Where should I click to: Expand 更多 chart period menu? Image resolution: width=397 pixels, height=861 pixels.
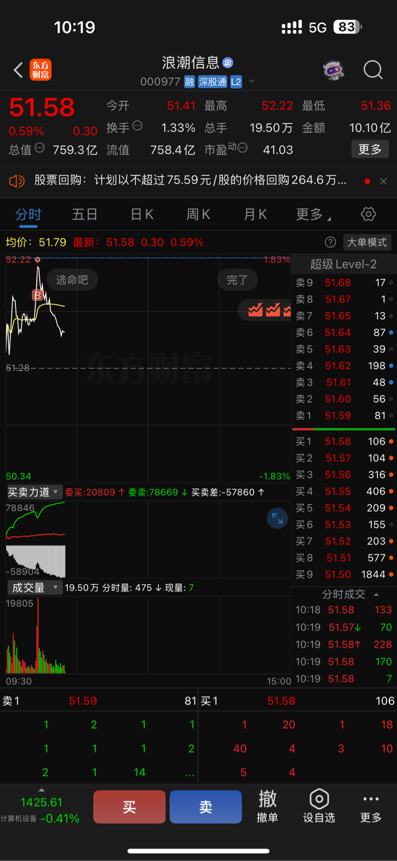313,214
